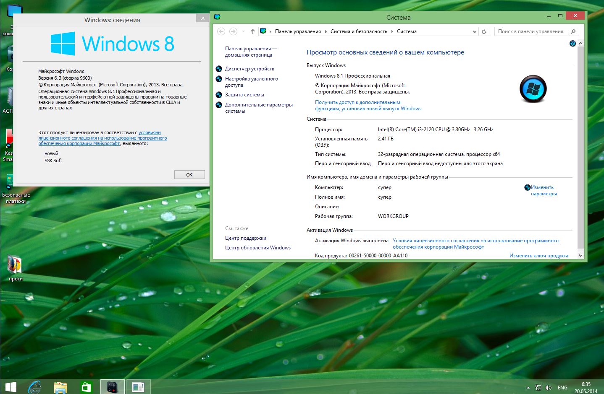Launch the Windows Store taskbar icon
This screenshot has height=394, width=604.
[86, 386]
